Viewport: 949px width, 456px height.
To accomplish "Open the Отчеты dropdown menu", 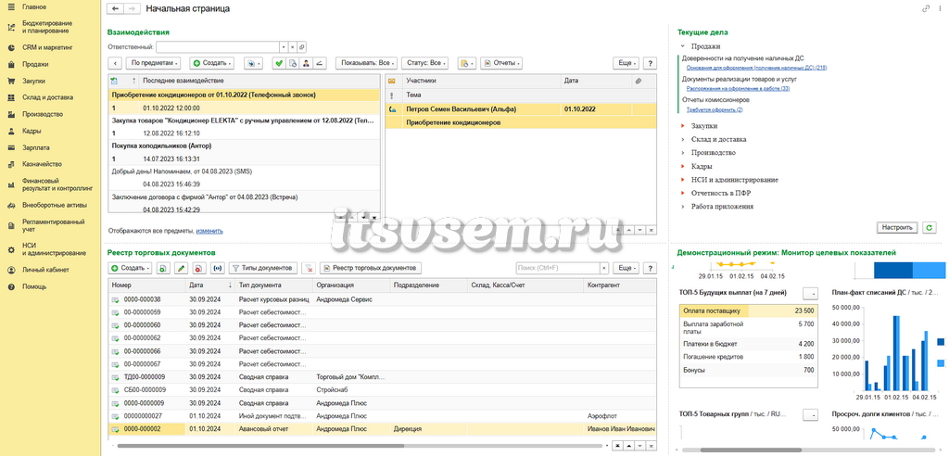I will click(x=501, y=63).
